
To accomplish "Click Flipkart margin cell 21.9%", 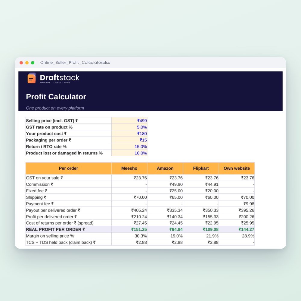I will (x=201, y=236).
